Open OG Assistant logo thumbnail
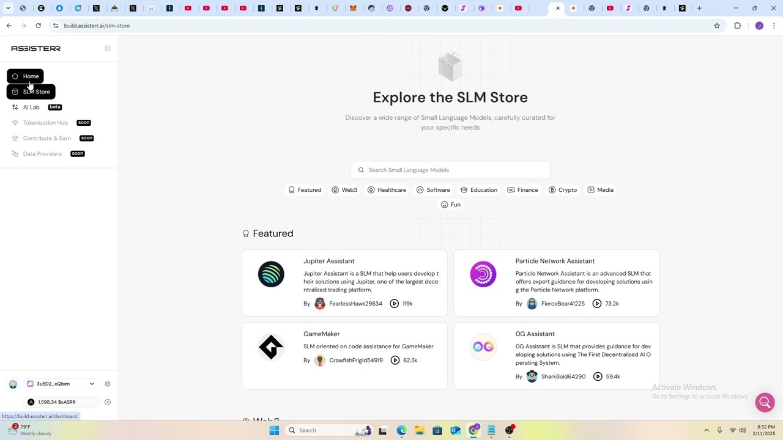The image size is (783, 440). tap(483, 347)
